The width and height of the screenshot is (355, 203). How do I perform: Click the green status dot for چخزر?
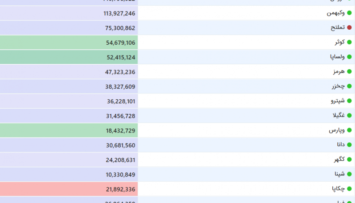349,86
